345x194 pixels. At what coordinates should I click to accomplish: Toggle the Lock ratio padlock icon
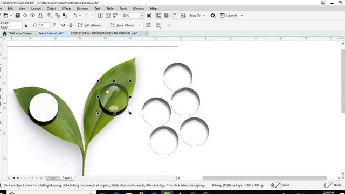pos(26,25)
